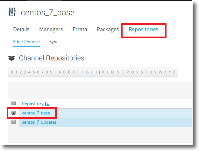199x151 pixels.
Task: Open the Sync sub-tab
Action: pos(54,42)
